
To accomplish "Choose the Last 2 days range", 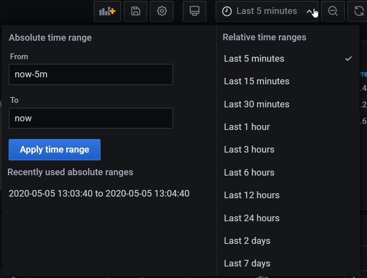I will [247, 241].
